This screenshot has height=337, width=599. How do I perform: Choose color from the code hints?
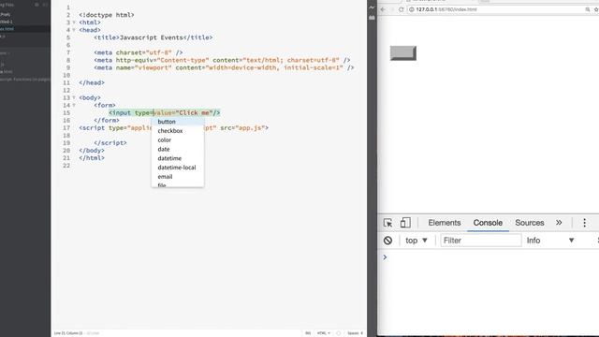click(178, 139)
